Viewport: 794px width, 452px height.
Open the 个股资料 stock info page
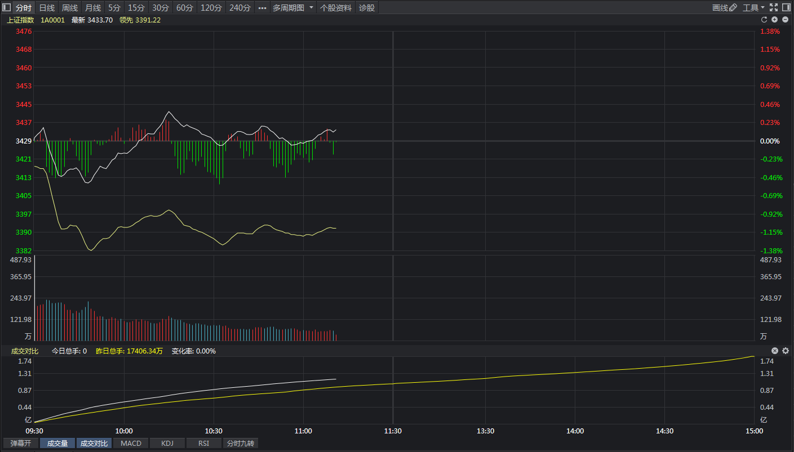(x=336, y=7)
